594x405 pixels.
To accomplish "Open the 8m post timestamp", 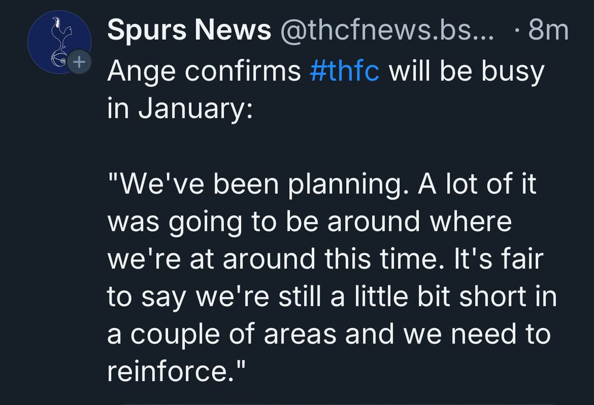I will tap(548, 31).
